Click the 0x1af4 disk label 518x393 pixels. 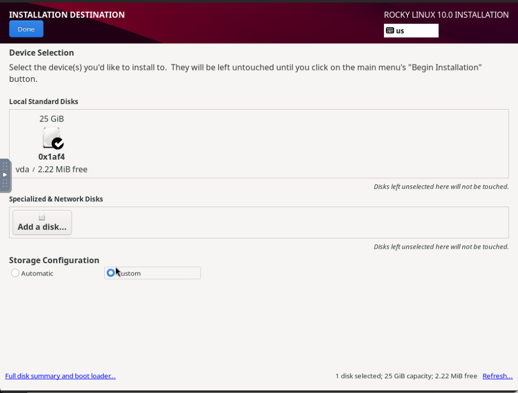pos(52,157)
